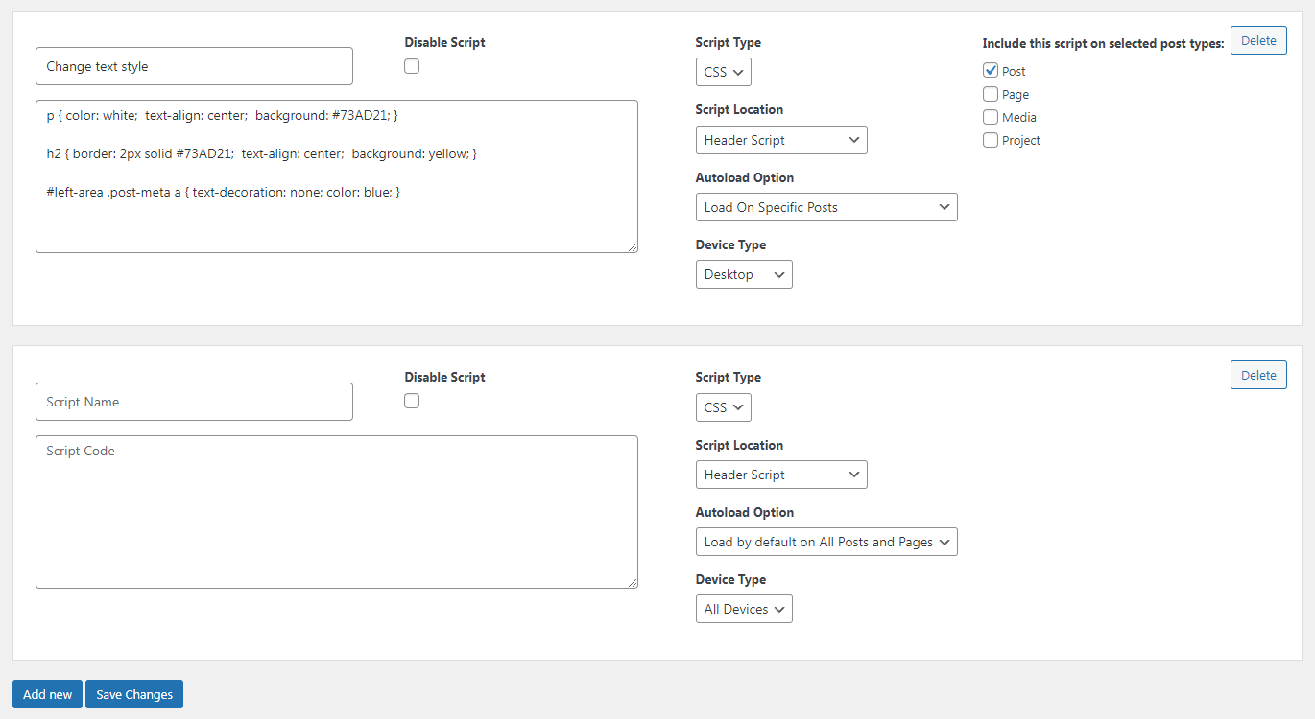Click the Add new button
The width and height of the screenshot is (1315, 719).
point(47,694)
